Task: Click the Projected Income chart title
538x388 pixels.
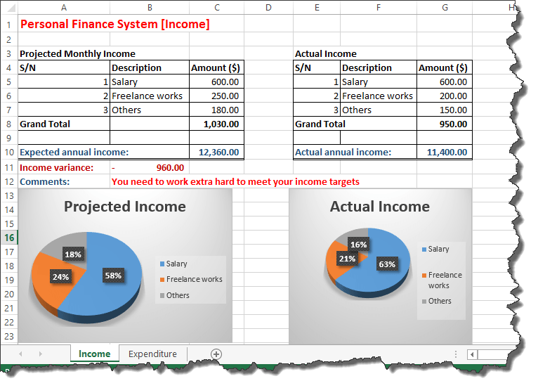Action: click(x=125, y=207)
